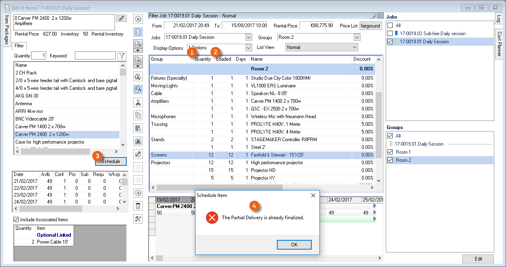Click the wrench and screwdriver tools icon
Screen dimensions: 506x267
pos(138,219)
